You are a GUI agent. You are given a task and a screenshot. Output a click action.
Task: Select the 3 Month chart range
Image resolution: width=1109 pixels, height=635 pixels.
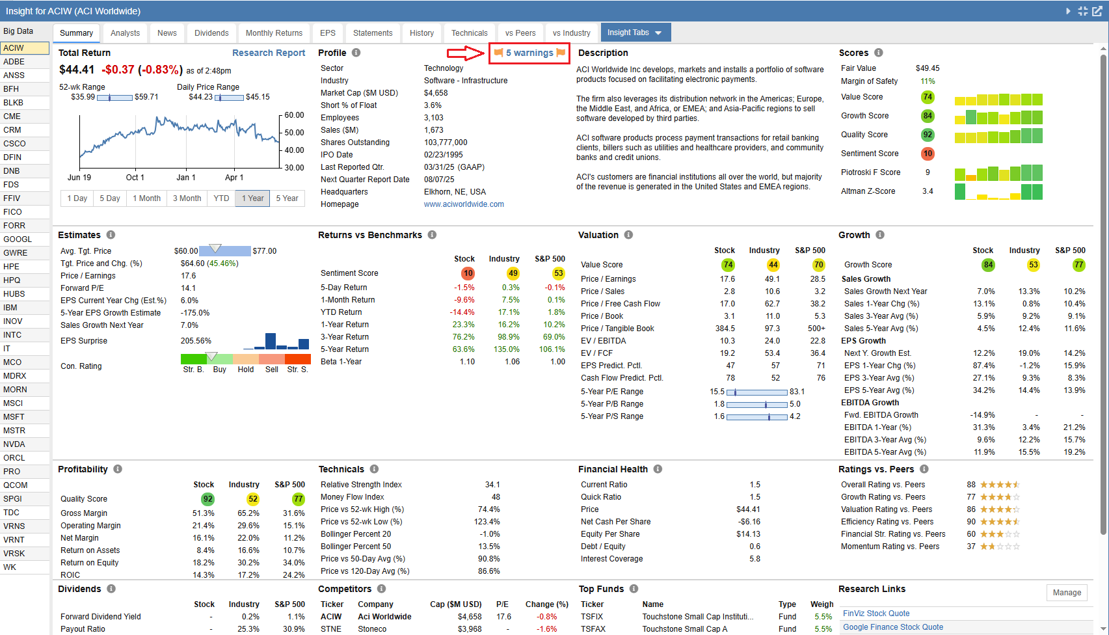tap(187, 198)
